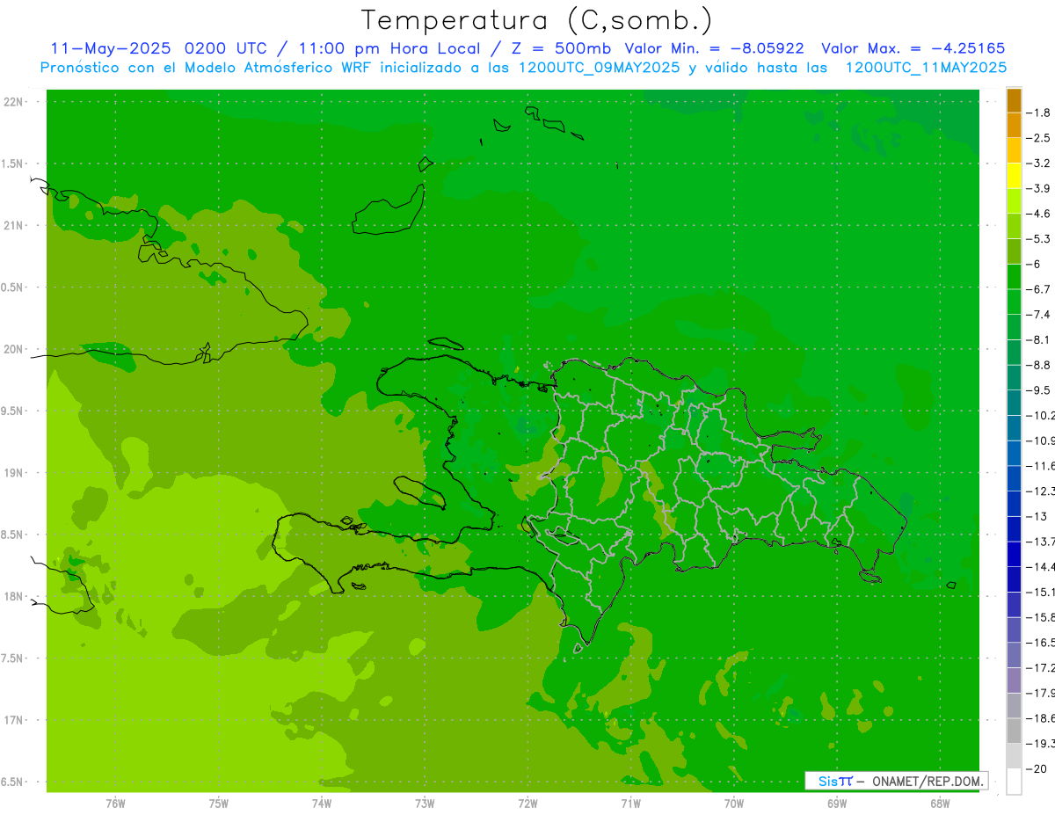
Task: Pick the orange swatch between -1.8 and -2.5
Action: (x=1014, y=126)
